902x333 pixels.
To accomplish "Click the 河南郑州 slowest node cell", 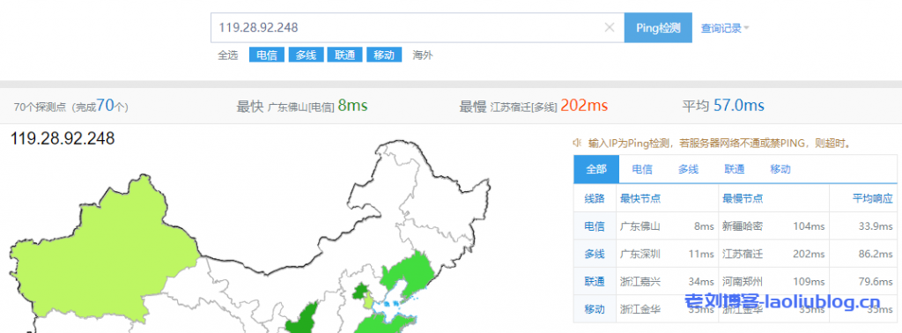I will [743, 281].
